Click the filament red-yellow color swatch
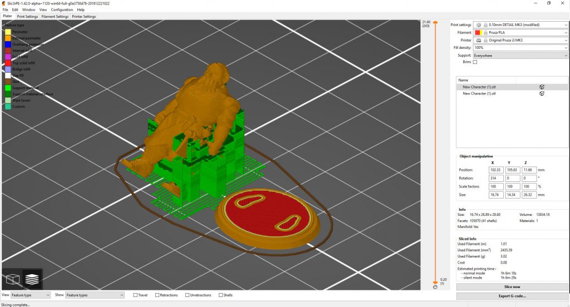The image size is (570, 307). click(478, 32)
